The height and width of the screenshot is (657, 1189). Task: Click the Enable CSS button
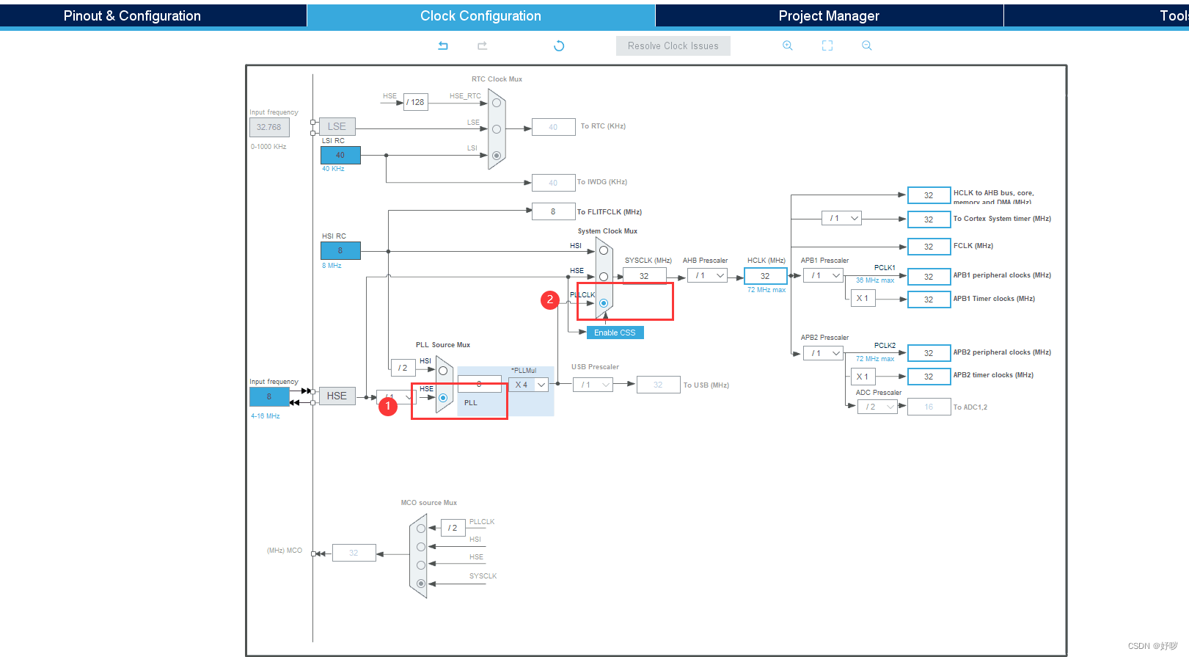click(615, 333)
